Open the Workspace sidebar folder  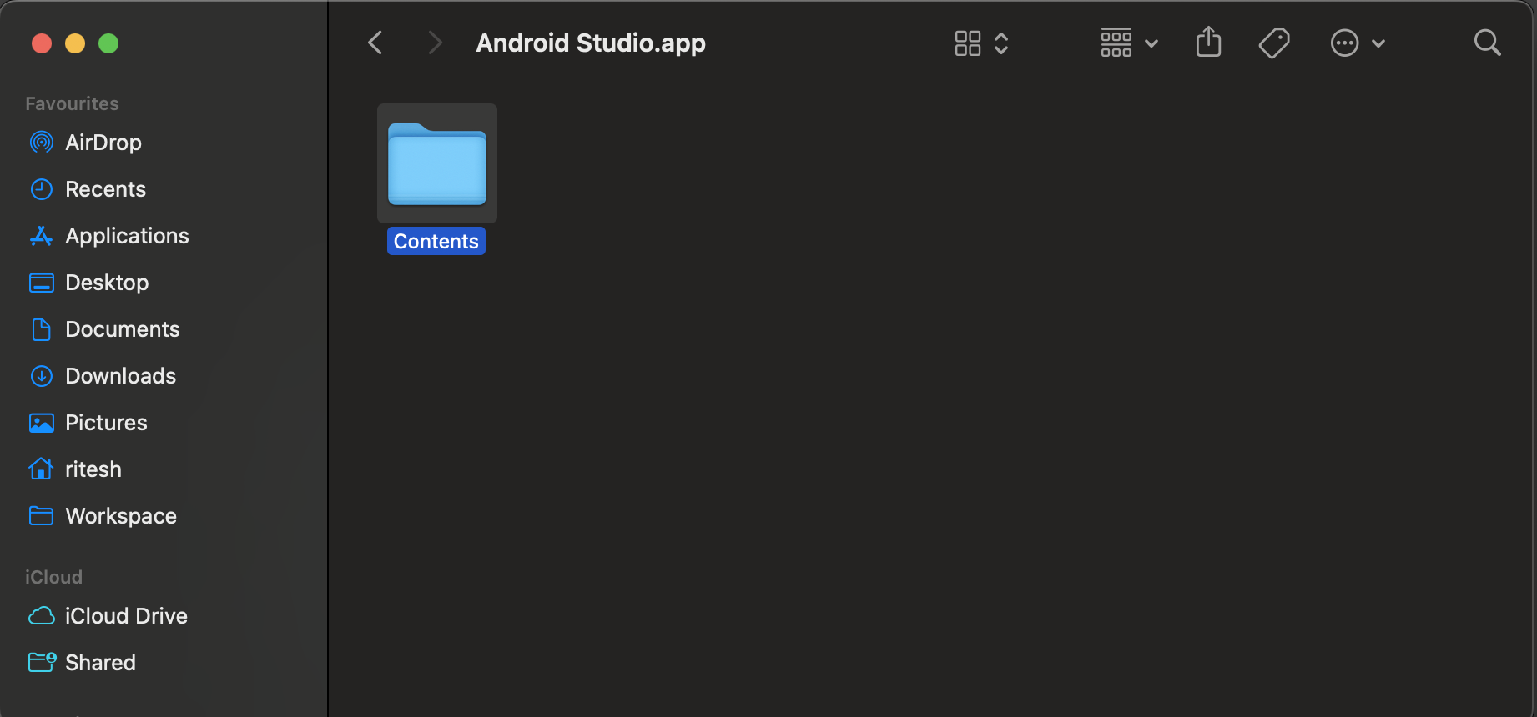pyautogui.click(x=121, y=516)
